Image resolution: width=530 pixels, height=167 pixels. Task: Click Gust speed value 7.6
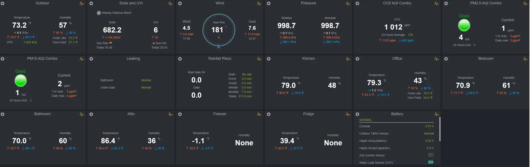click(x=252, y=28)
